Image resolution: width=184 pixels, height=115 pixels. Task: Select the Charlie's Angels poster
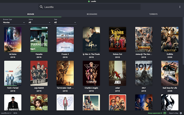coord(91,73)
